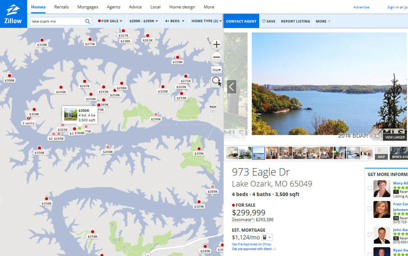Click the Zillow logo icon
This screenshot has width=408, height=256.
(x=13, y=14)
